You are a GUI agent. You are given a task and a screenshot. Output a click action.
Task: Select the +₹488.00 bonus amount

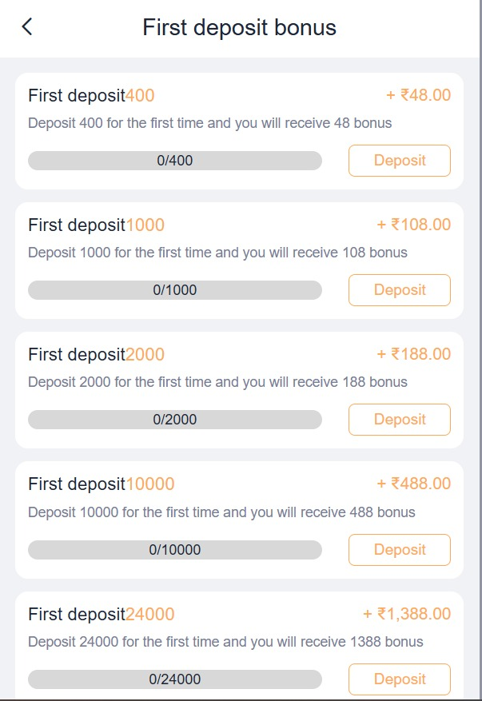(413, 484)
